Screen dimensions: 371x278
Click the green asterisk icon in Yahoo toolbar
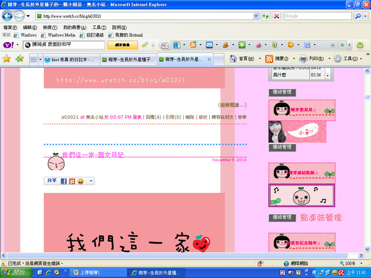click(x=242, y=45)
